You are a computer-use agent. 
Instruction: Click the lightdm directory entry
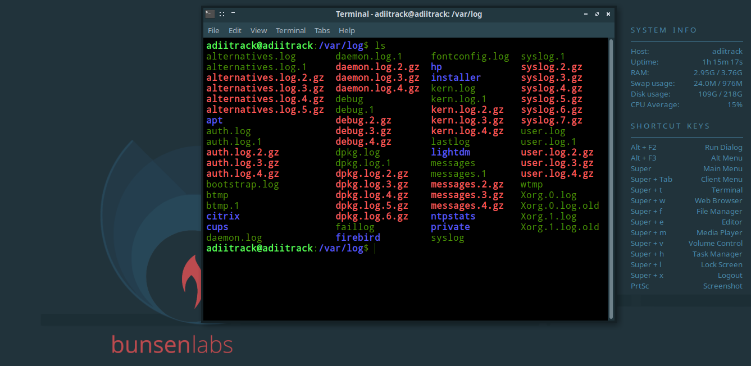tap(450, 152)
